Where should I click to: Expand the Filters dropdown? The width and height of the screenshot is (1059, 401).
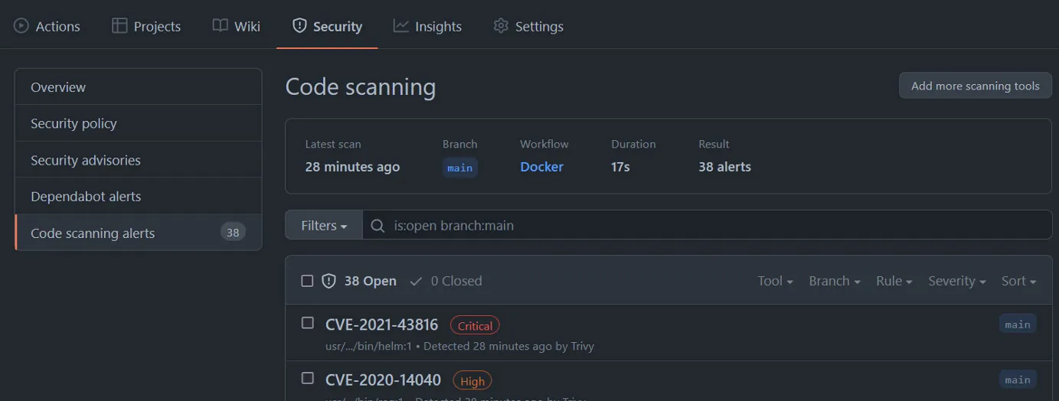tap(324, 226)
